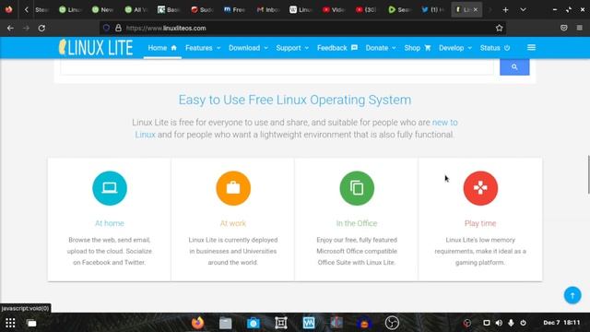Click the 'In the Office' heading
The height and width of the screenshot is (332, 590).
coord(357,223)
